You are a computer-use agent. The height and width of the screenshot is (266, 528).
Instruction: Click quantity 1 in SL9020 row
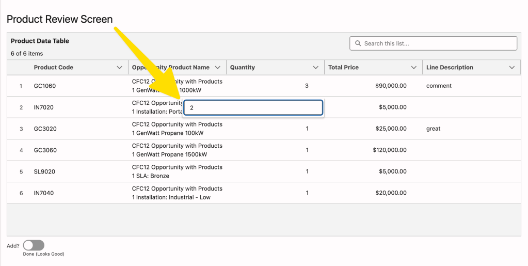[307, 171]
